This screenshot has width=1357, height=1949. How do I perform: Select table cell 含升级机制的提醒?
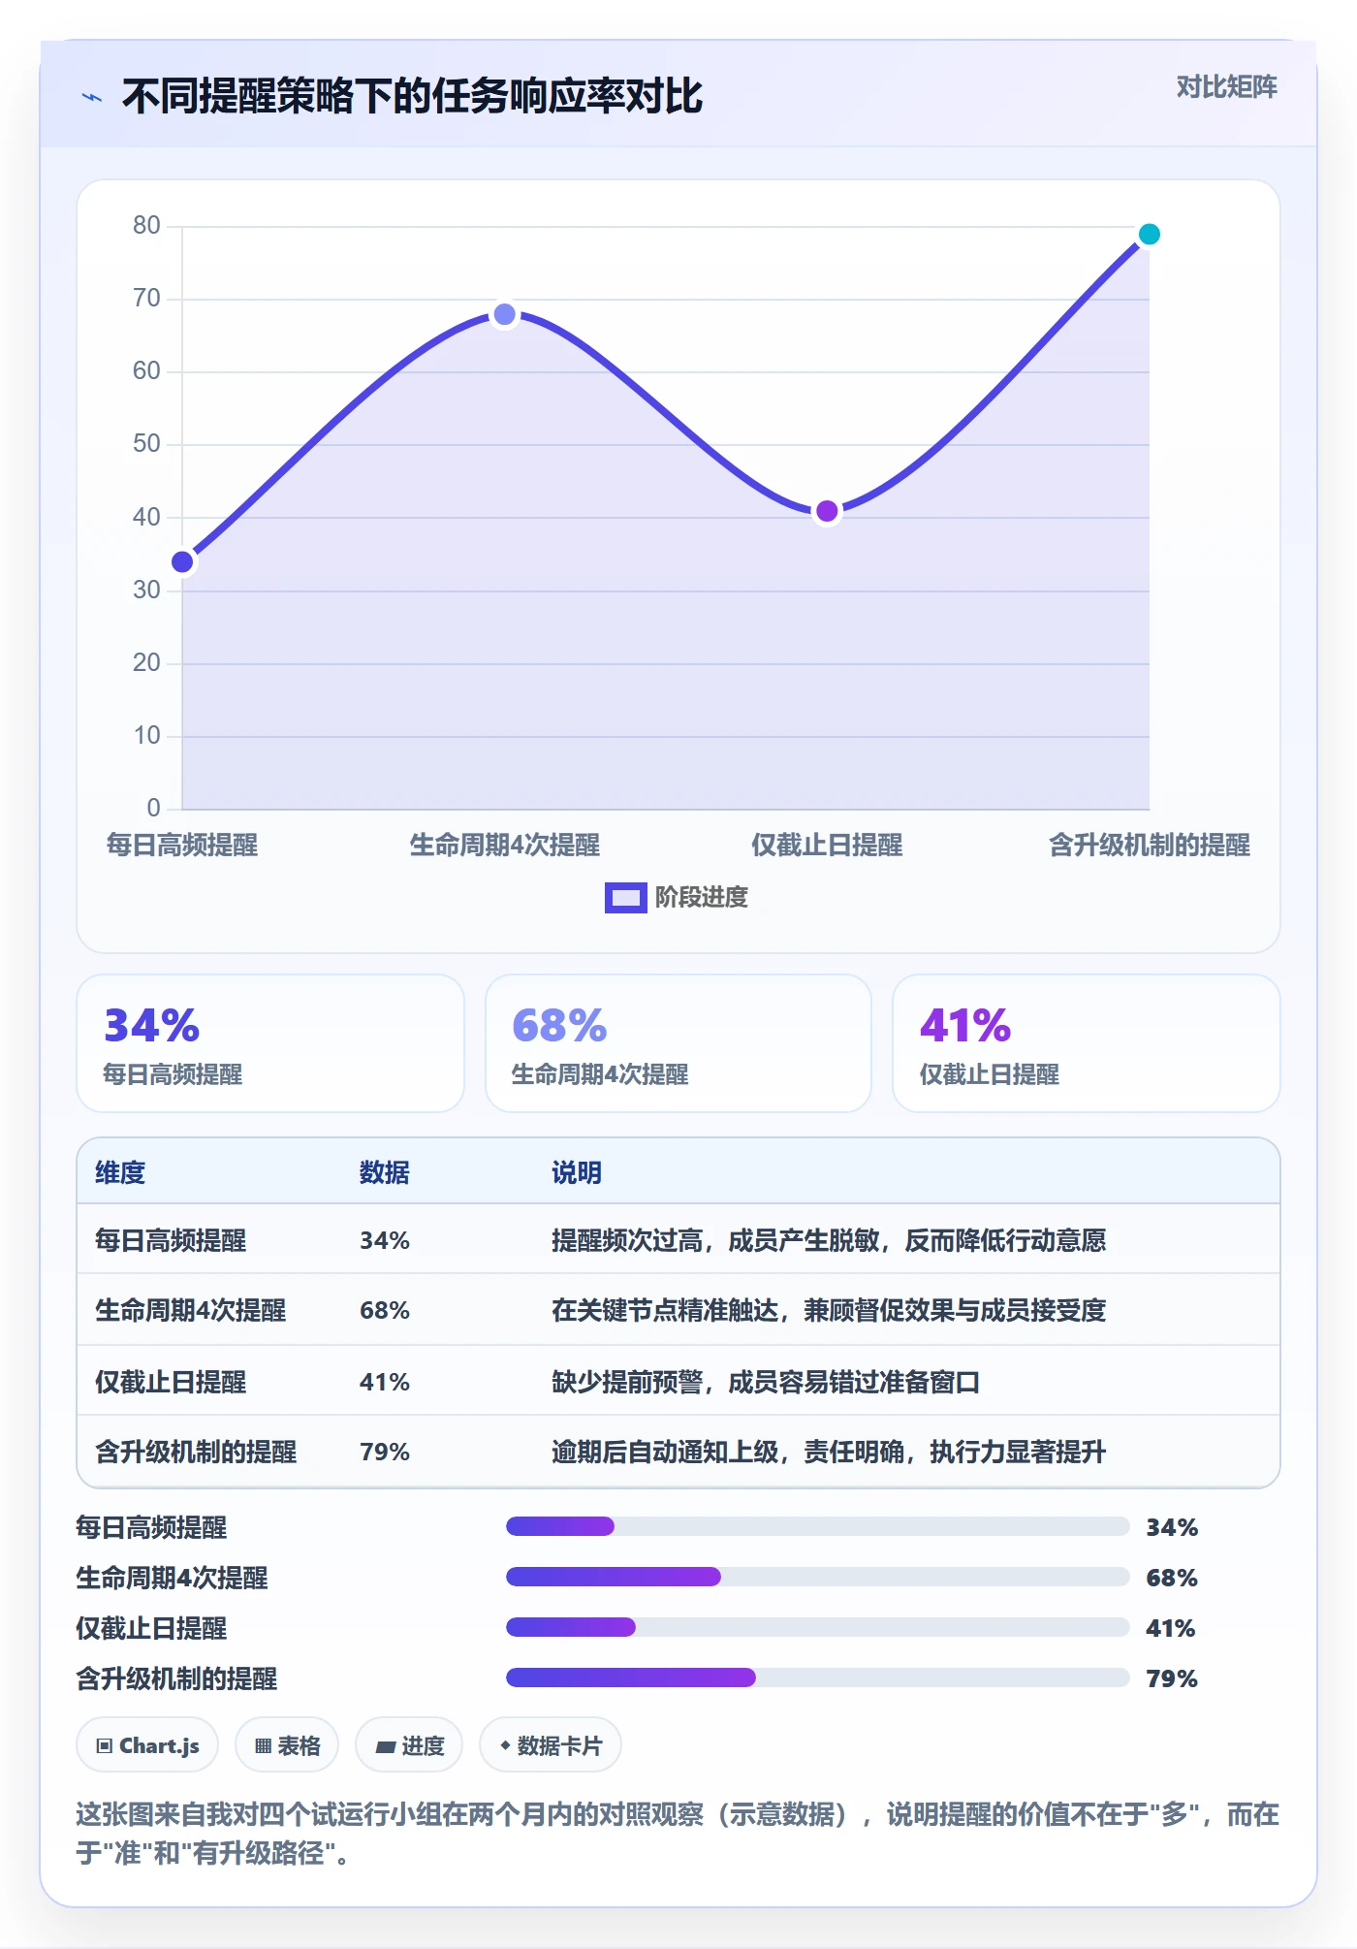(196, 1452)
